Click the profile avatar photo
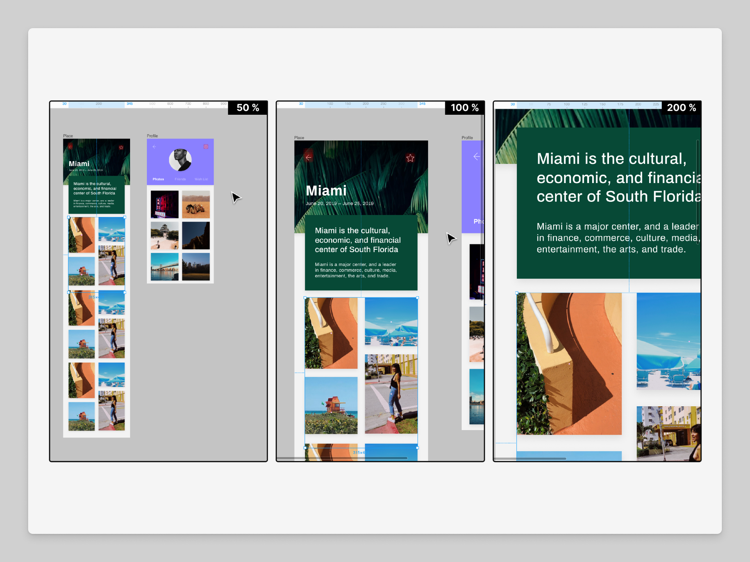Screen dimensions: 750x562 point(180,160)
